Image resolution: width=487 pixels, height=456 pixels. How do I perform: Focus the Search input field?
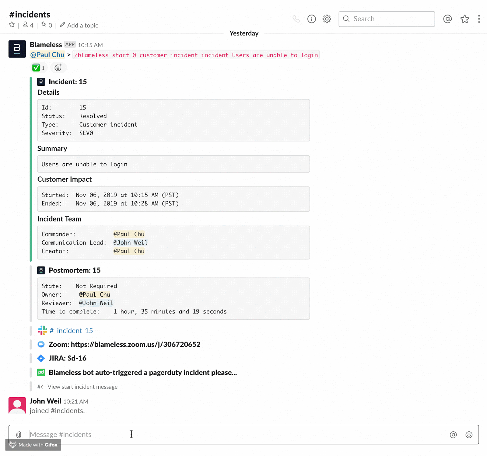coord(387,19)
